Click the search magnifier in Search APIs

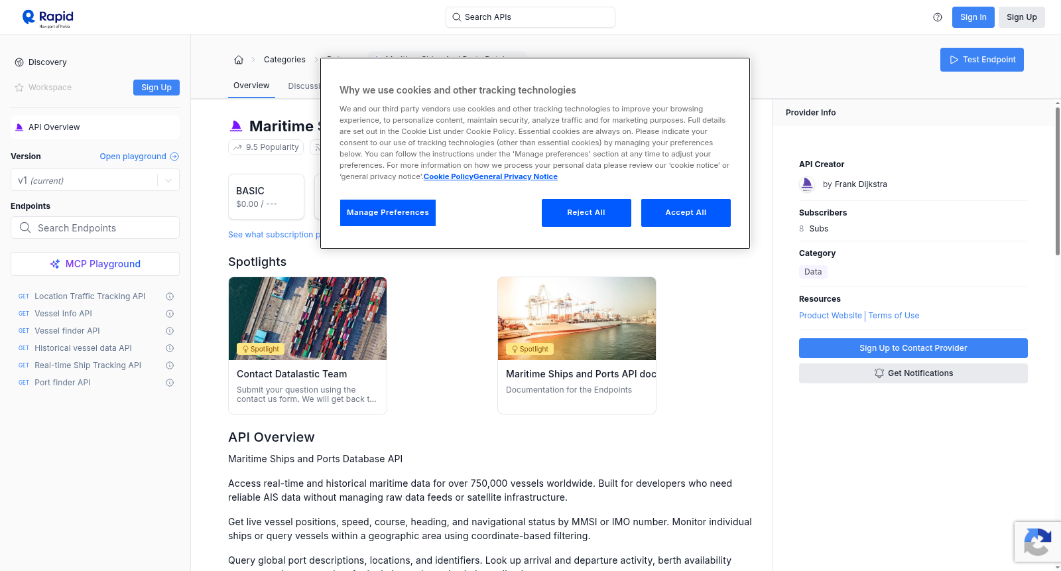coord(456,17)
